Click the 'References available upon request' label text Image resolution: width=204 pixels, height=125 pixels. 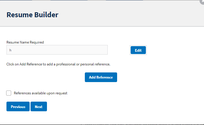[x=41, y=93]
